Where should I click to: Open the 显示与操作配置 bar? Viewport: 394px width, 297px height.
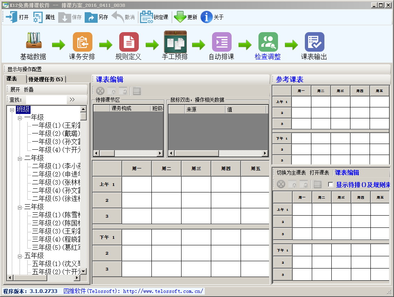click(x=24, y=69)
